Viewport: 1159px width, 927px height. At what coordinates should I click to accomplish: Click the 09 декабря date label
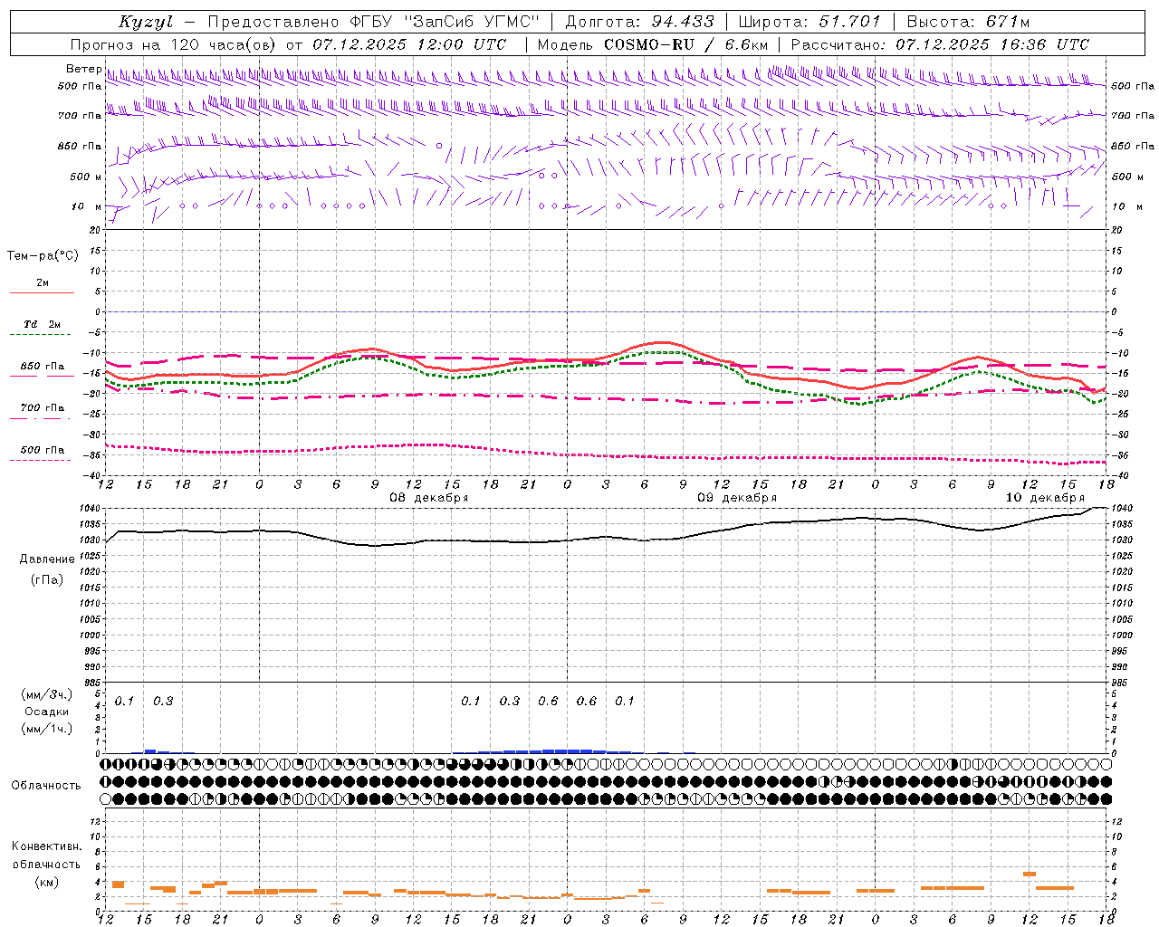[736, 498]
